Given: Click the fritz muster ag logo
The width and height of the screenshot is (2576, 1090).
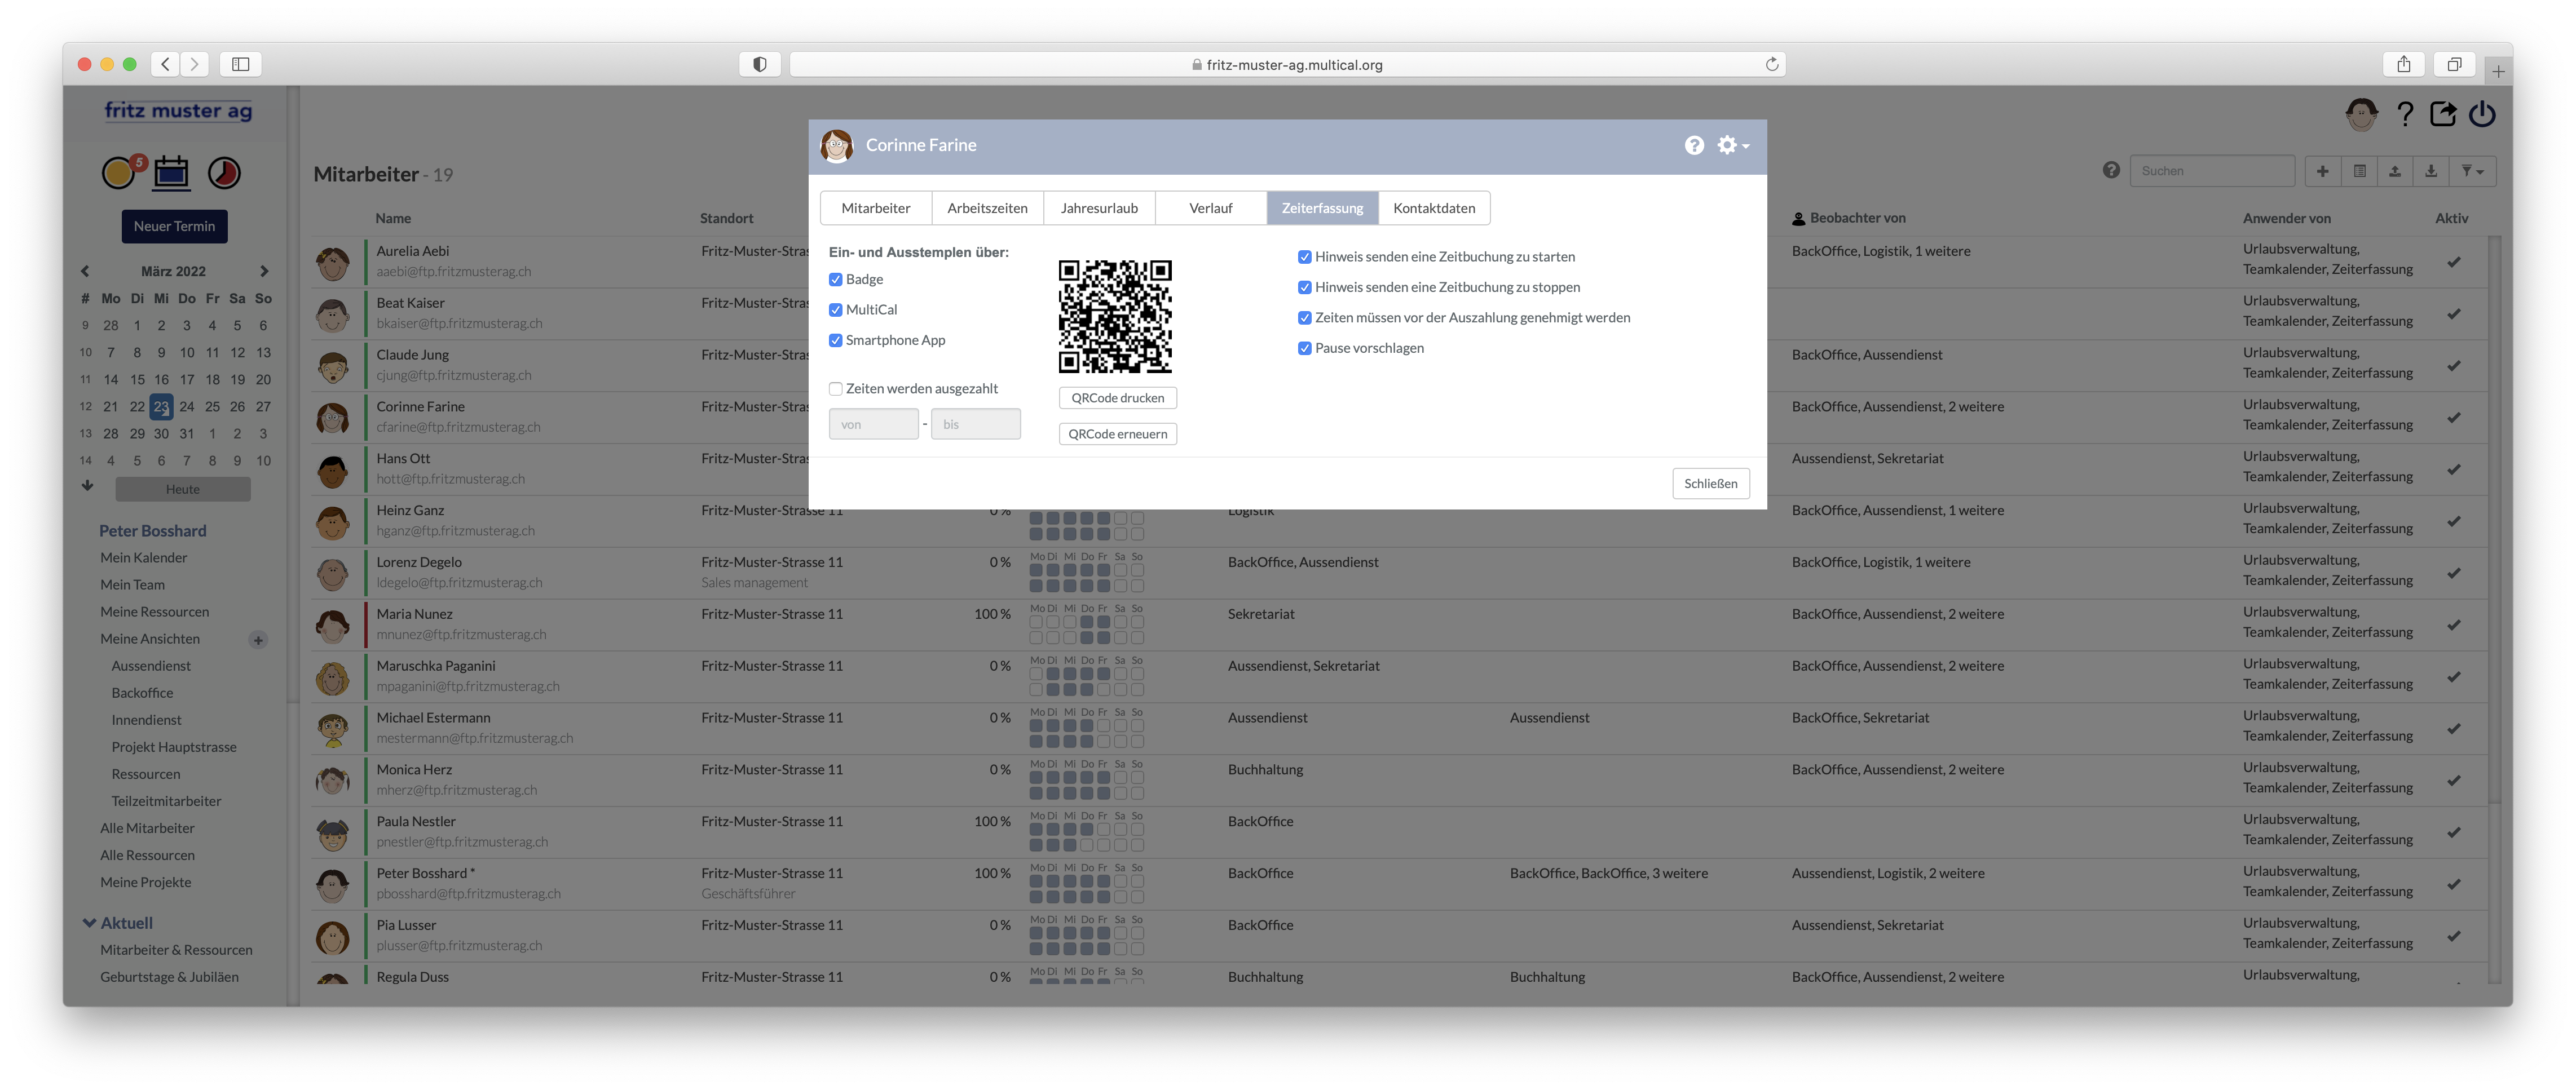Looking at the screenshot, I should pyautogui.click(x=178, y=112).
